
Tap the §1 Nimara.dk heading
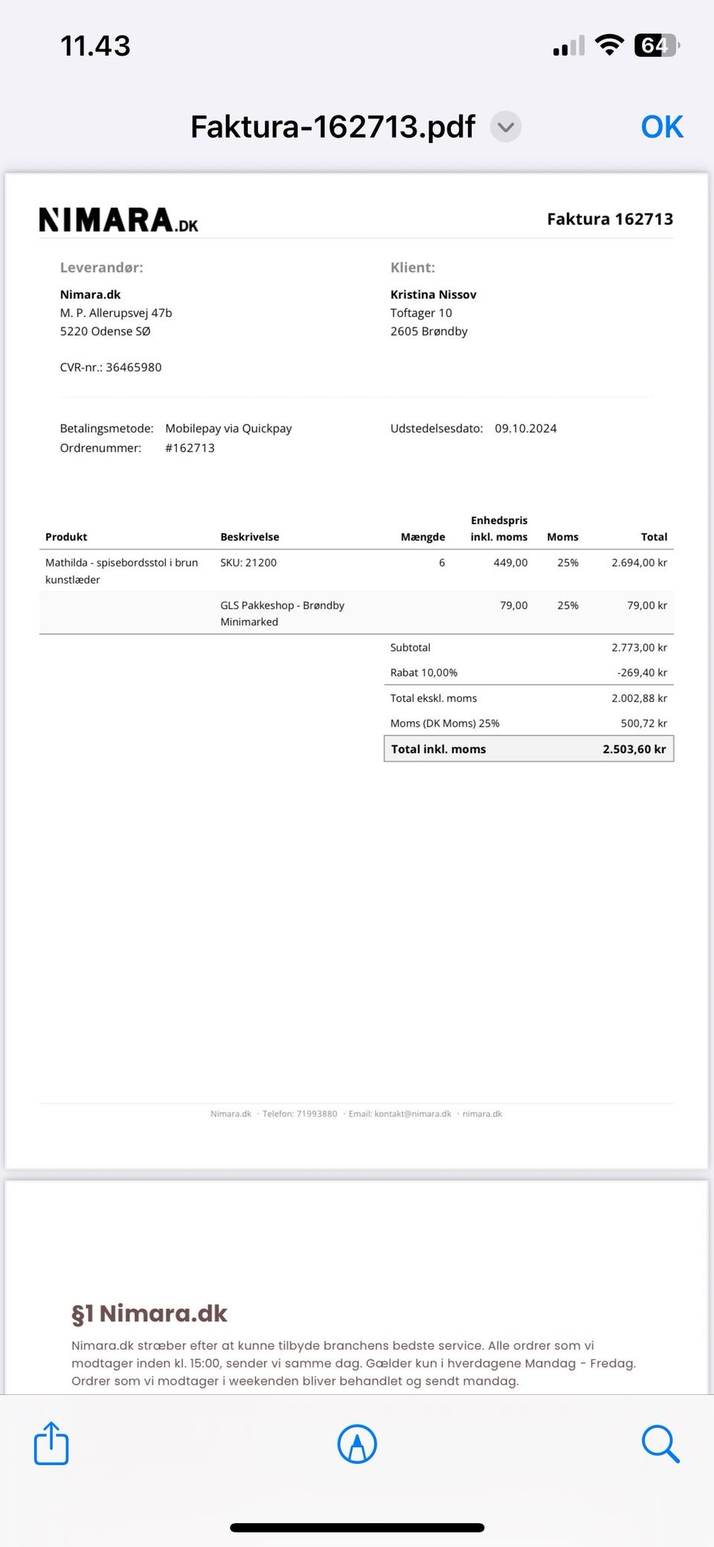(x=149, y=1313)
